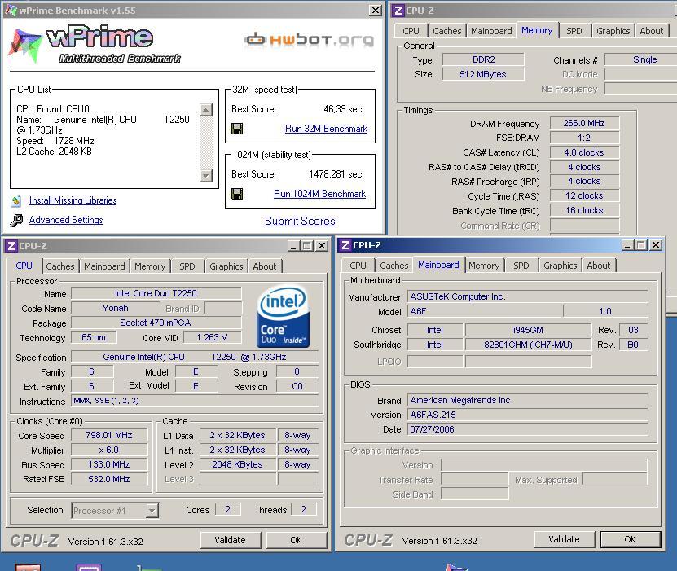Select Graphics tab in Mainboard window
Viewport: 677px width, 571px height.
coord(560,266)
